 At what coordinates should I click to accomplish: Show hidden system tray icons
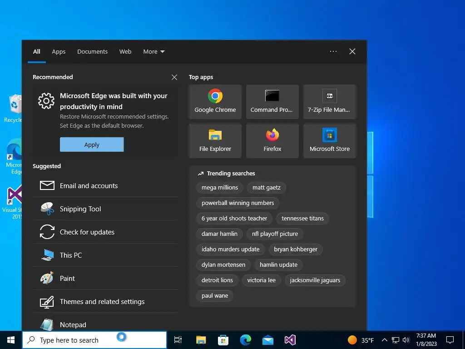[x=384, y=340]
